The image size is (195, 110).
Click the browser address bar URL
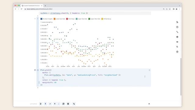tap(39, 9)
